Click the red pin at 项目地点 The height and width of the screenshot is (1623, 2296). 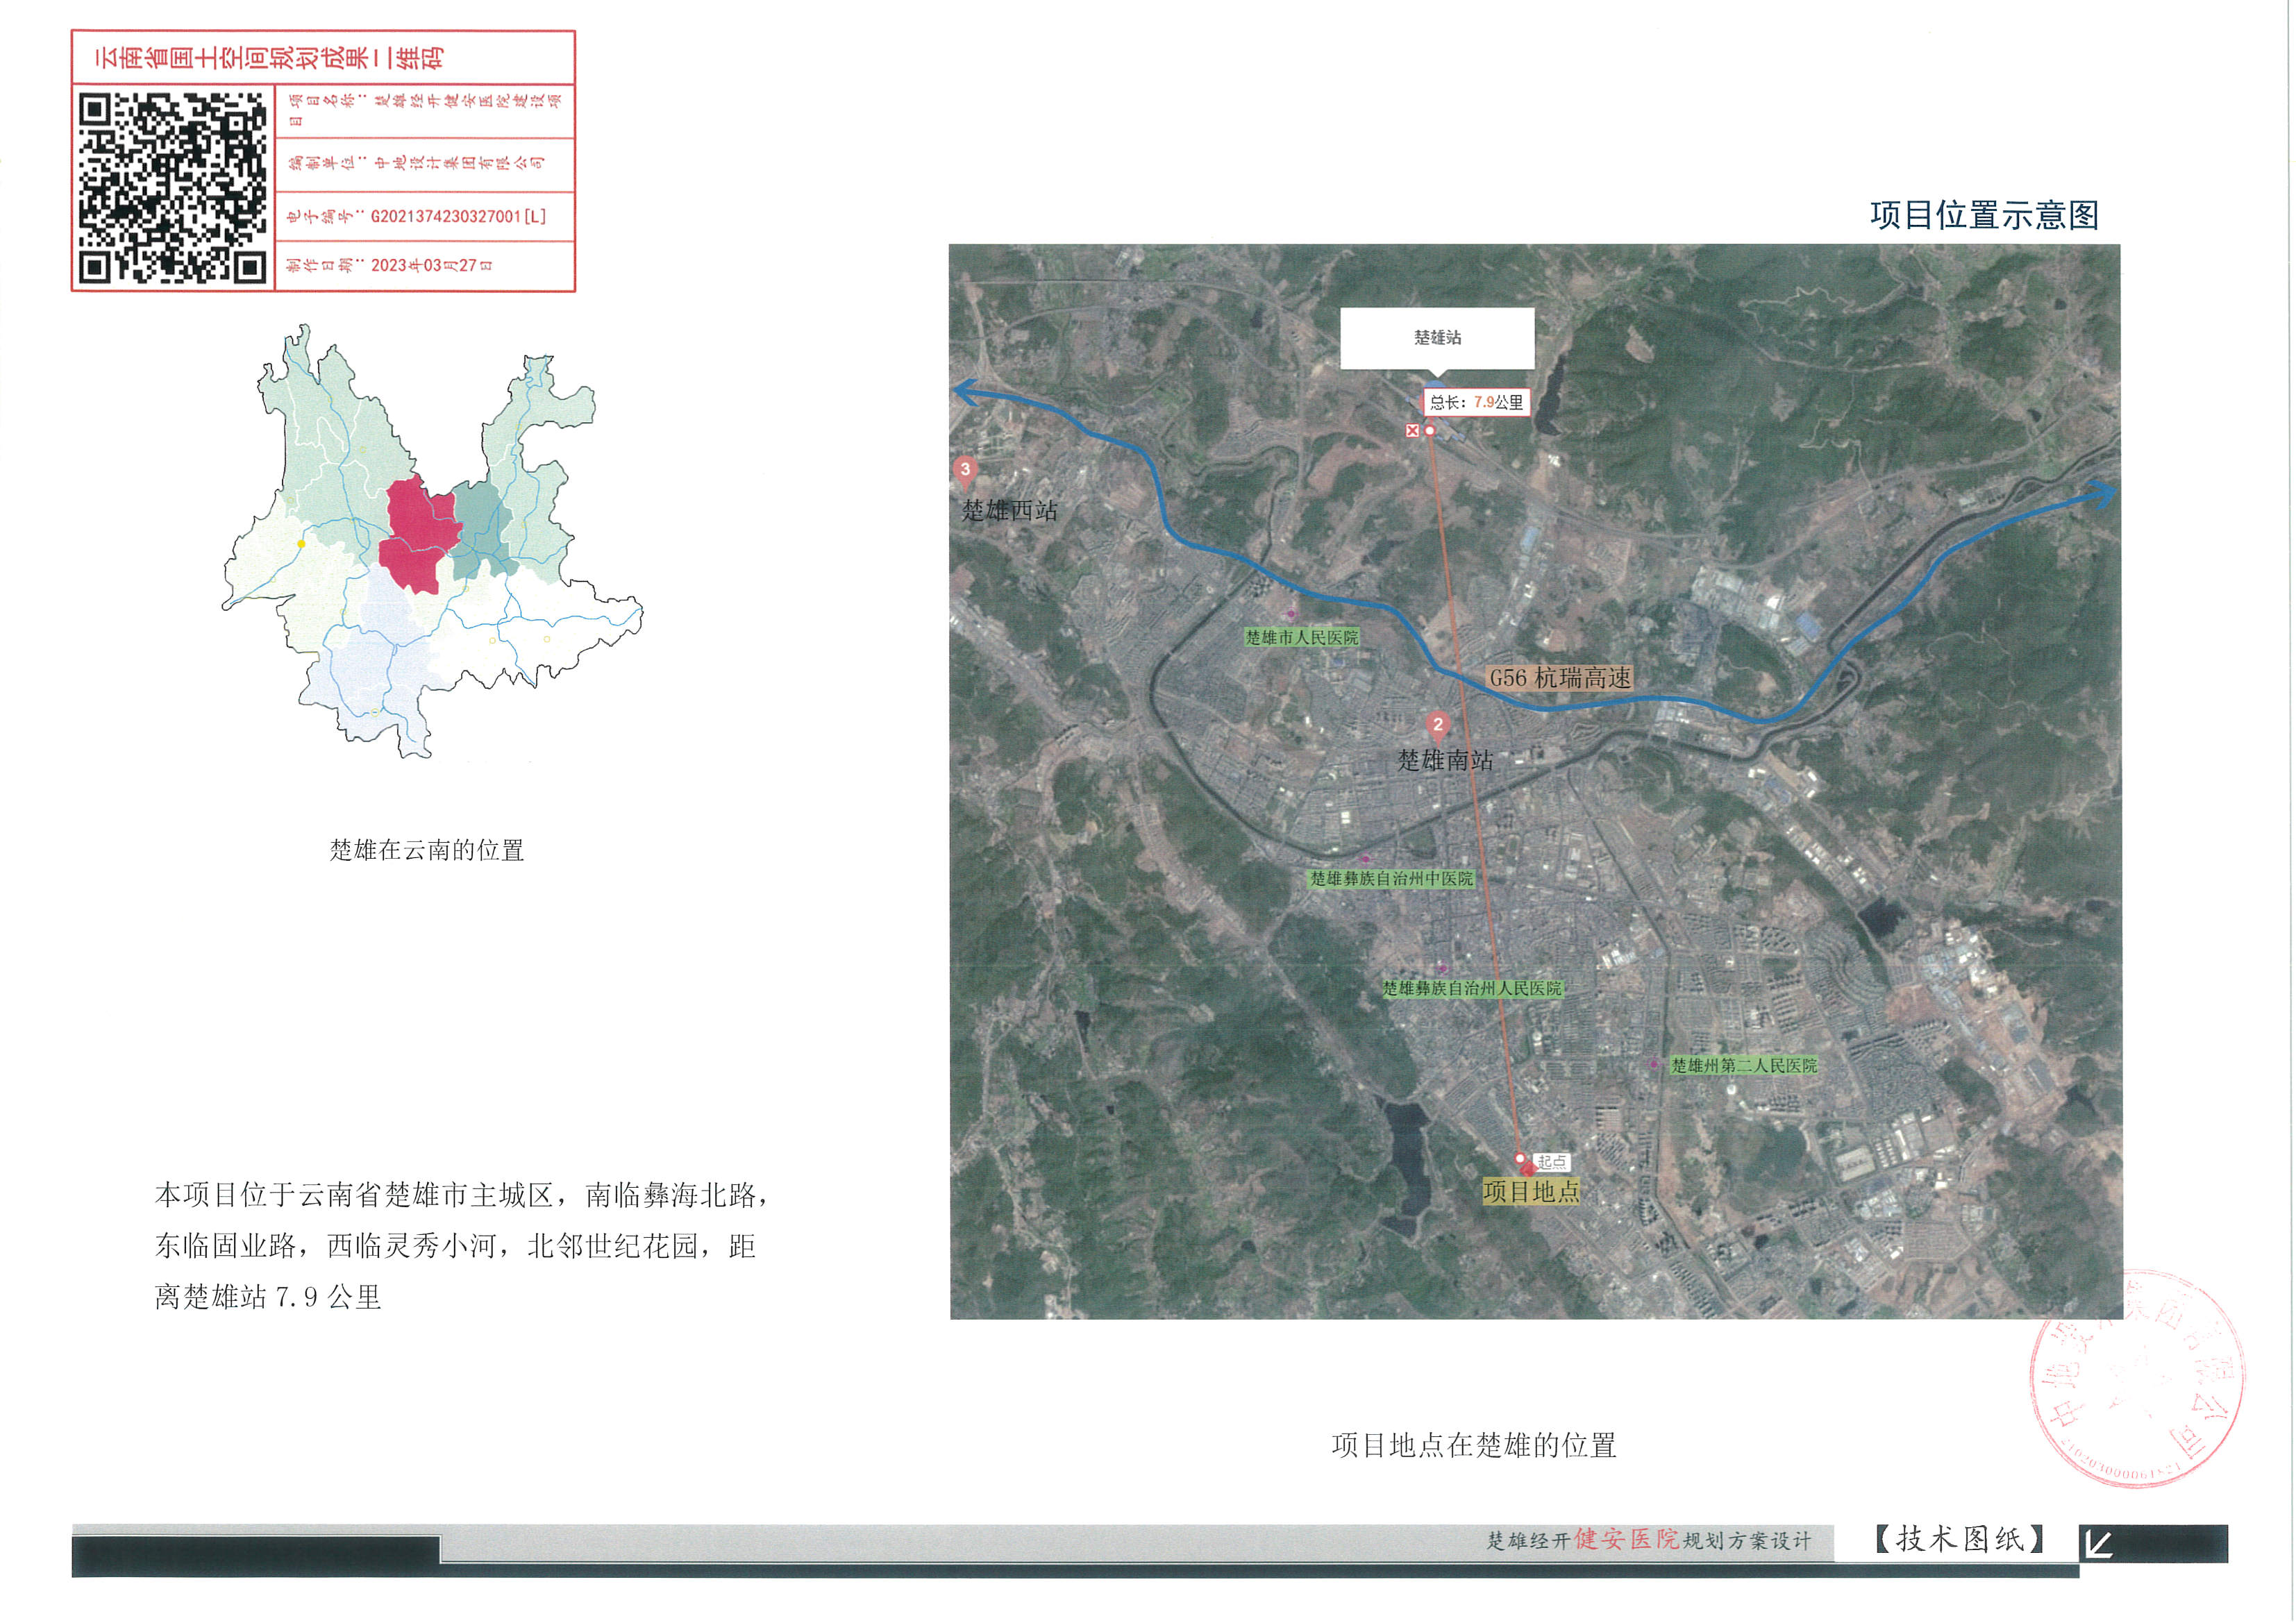(1527, 1168)
